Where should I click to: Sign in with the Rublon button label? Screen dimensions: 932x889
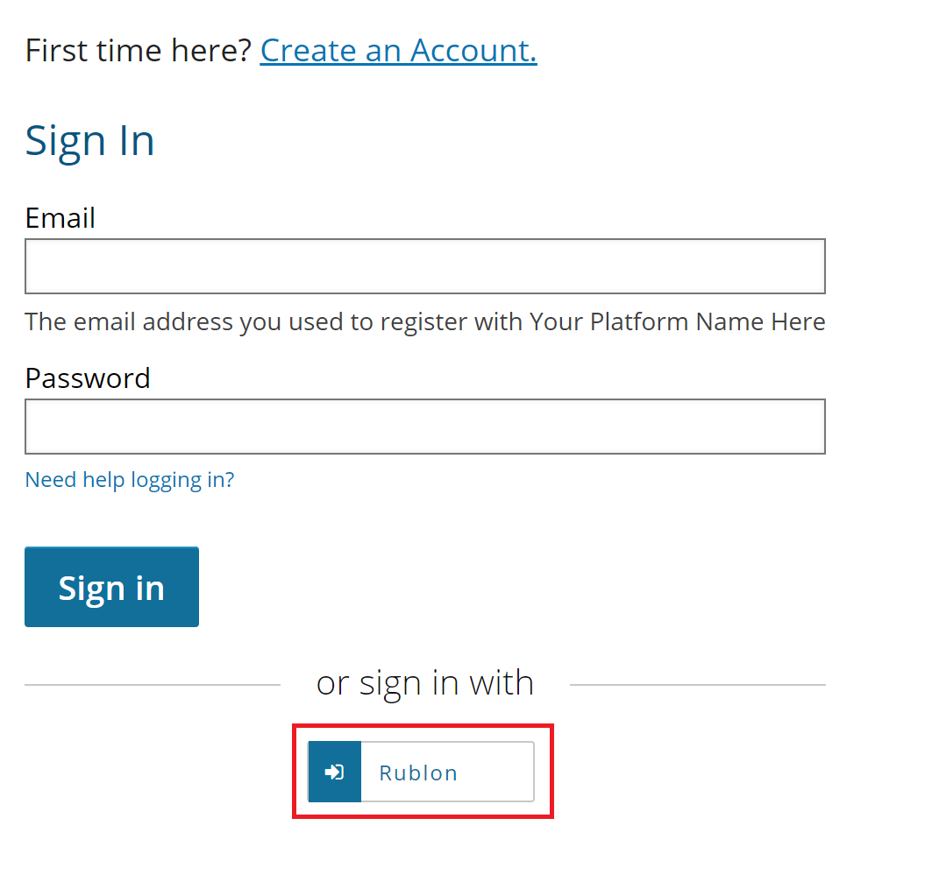click(418, 773)
